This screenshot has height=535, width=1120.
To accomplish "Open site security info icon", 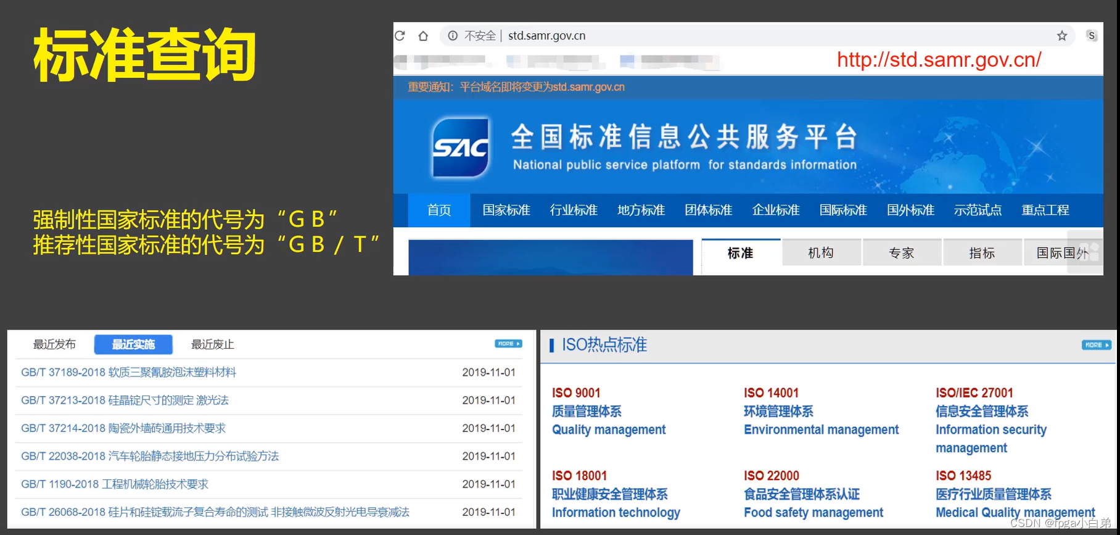I will [x=453, y=36].
